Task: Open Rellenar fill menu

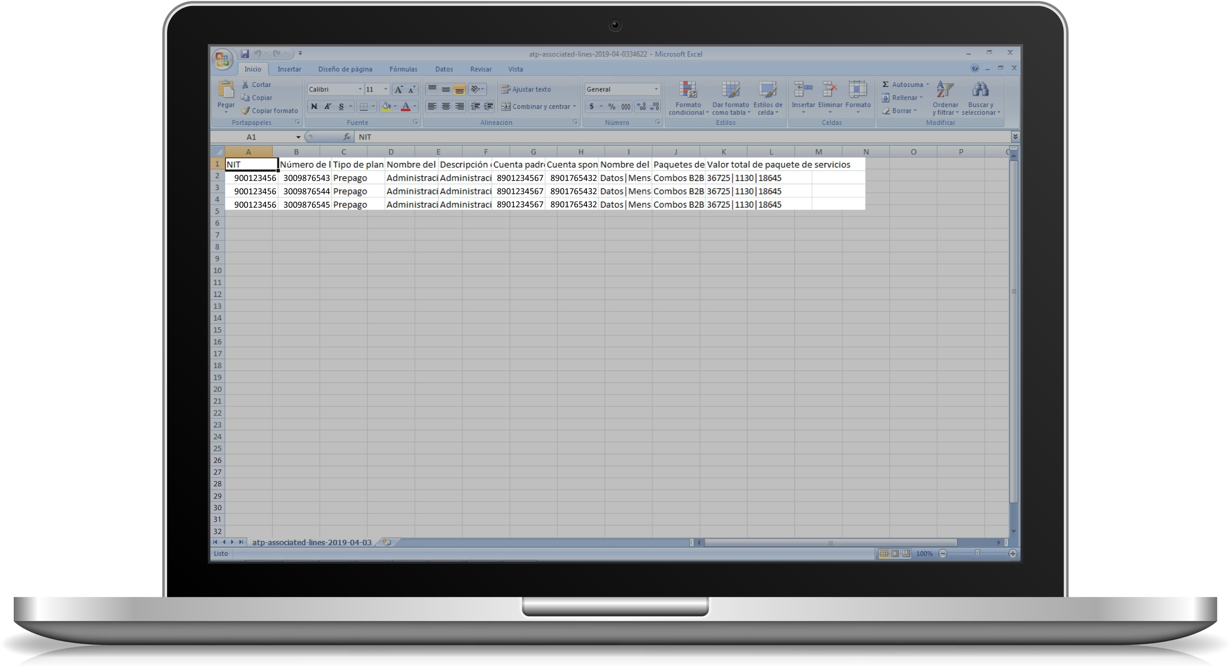Action: tap(902, 97)
